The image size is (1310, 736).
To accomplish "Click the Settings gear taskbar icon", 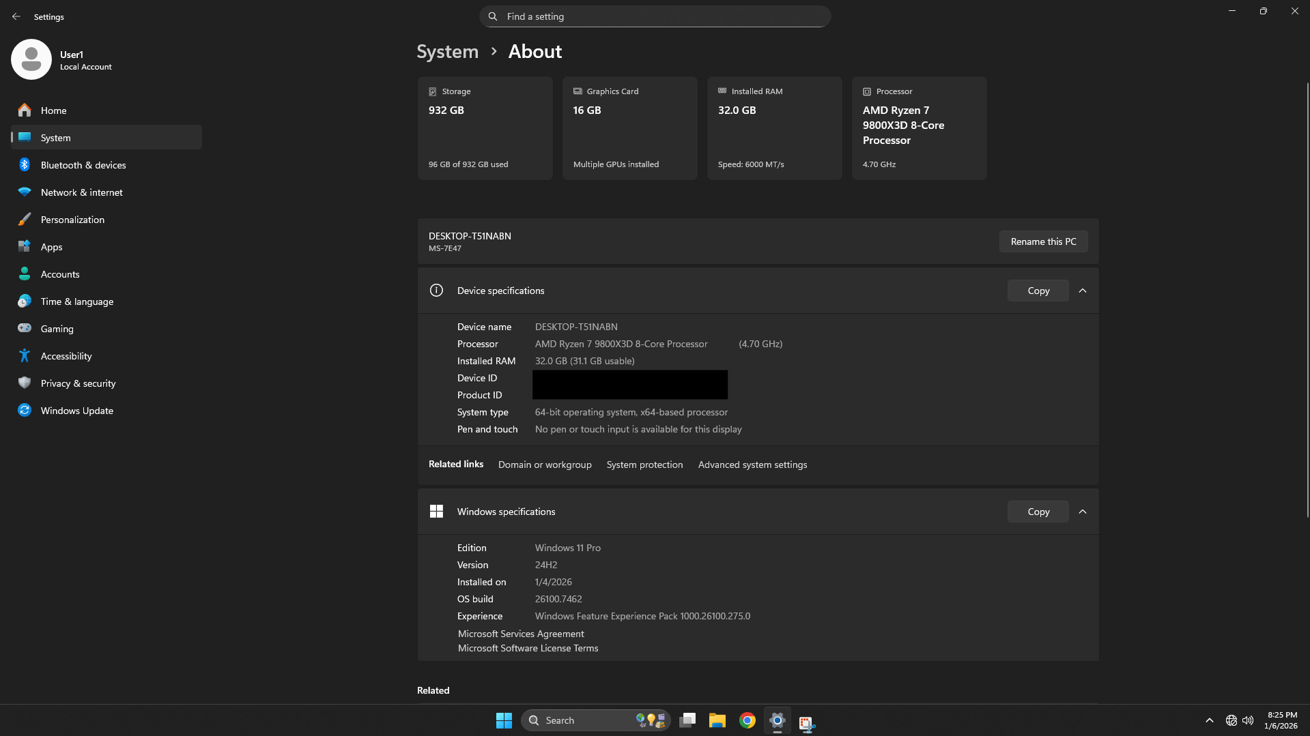I will pyautogui.click(x=777, y=720).
